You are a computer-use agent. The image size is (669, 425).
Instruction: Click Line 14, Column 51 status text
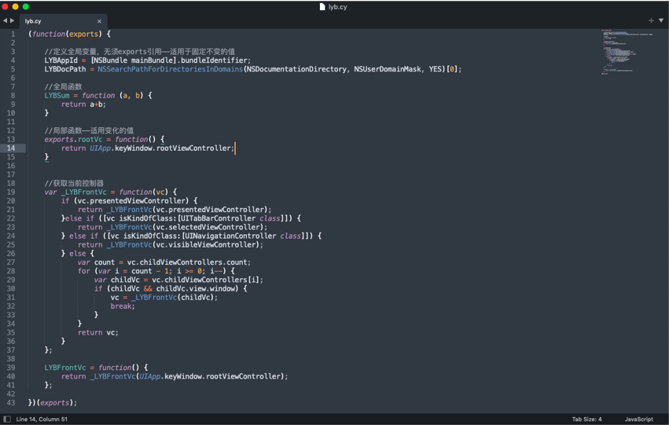click(x=42, y=419)
